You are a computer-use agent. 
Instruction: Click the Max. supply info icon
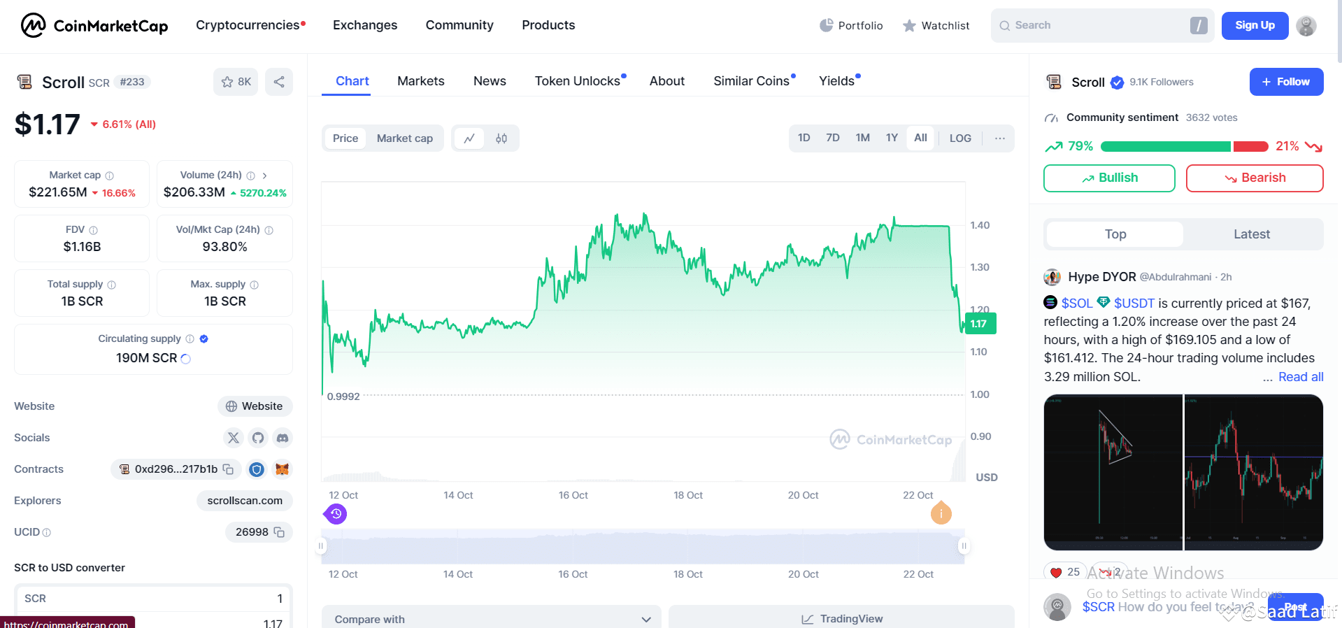pos(255,285)
